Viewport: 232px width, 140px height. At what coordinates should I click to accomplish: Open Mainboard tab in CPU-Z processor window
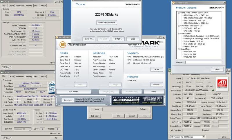coord(20,77)
